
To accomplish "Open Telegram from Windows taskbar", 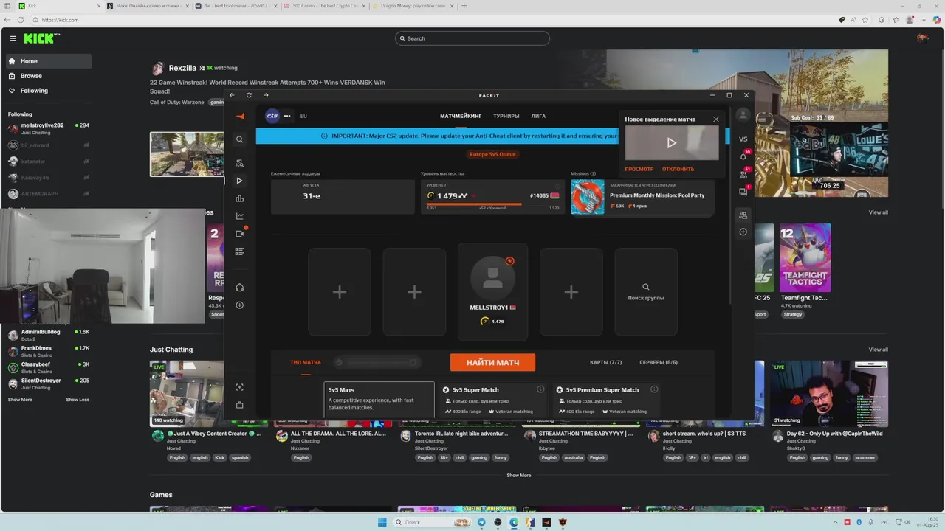I will [x=481, y=522].
